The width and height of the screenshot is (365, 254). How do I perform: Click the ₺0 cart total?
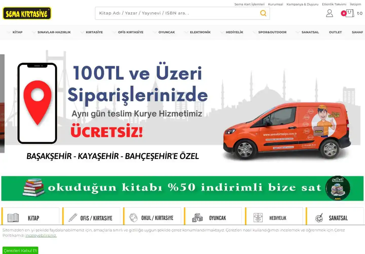pos(360,13)
